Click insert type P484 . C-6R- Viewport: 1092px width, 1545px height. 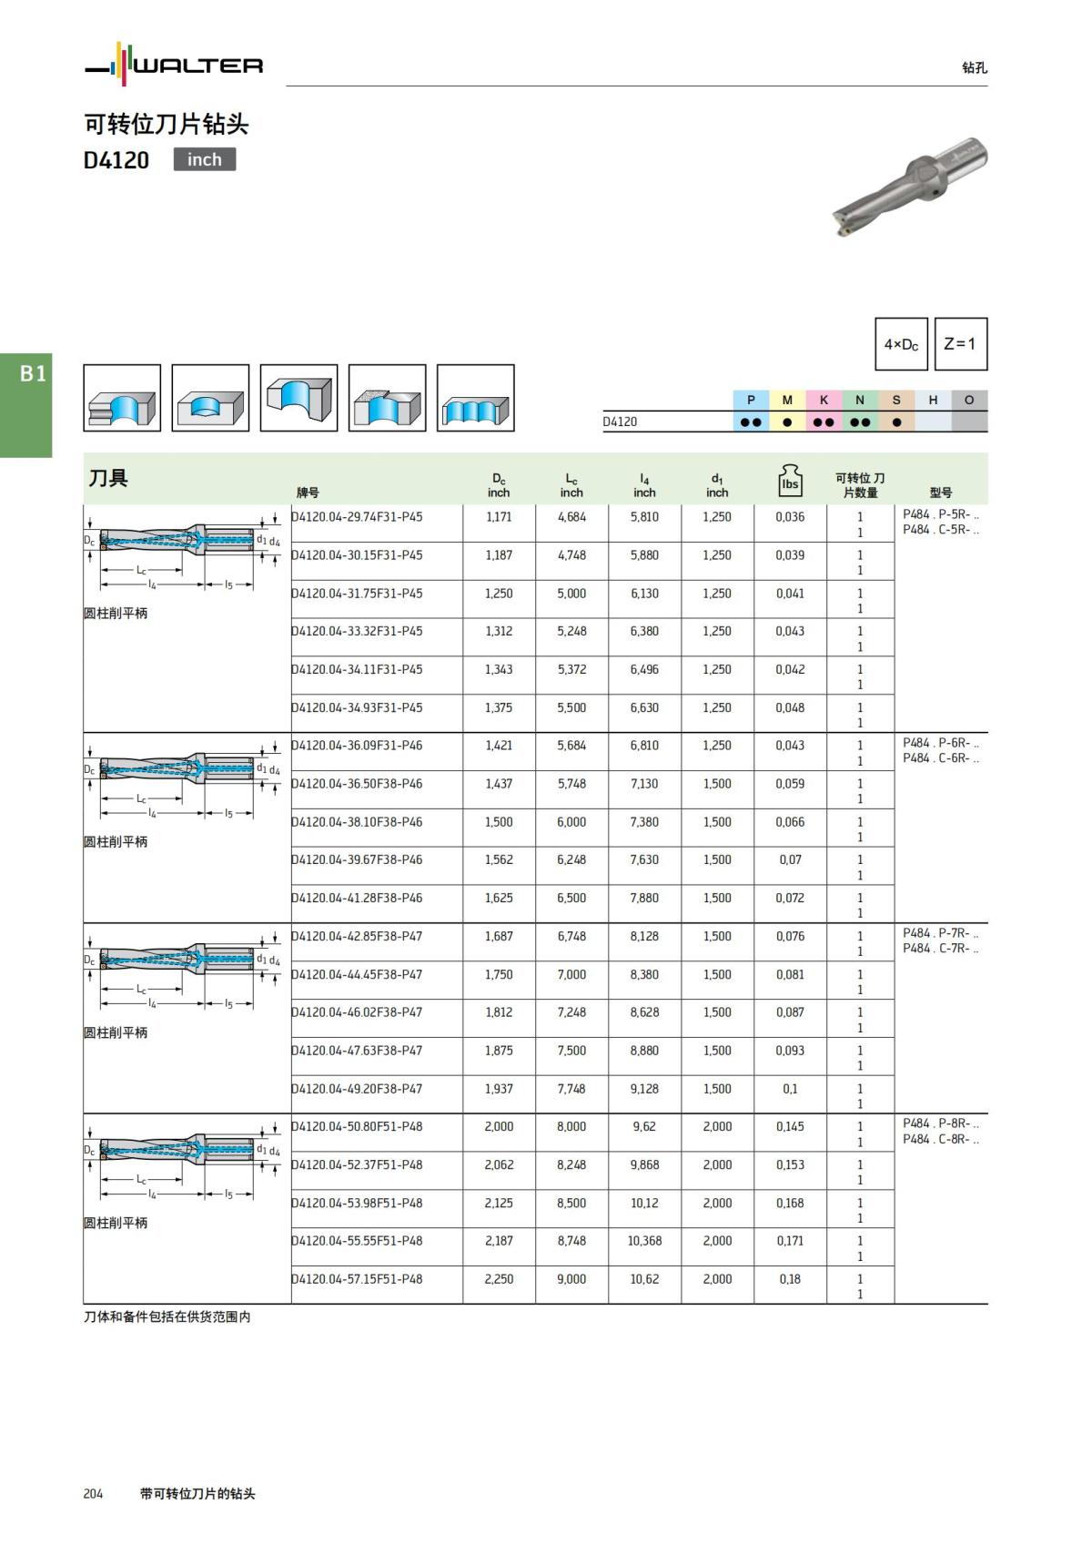pos(941,758)
